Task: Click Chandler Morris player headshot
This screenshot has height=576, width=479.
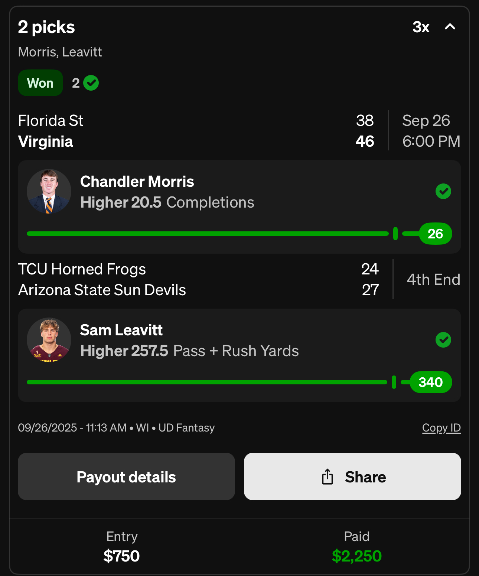Action: [x=49, y=192]
